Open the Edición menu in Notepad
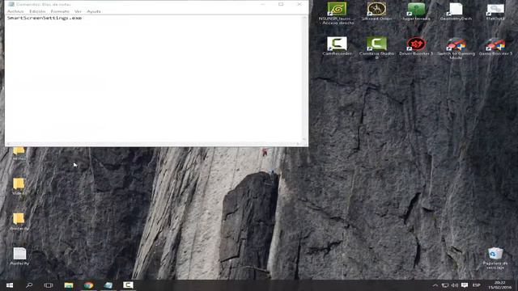518x291 pixels. click(x=37, y=11)
